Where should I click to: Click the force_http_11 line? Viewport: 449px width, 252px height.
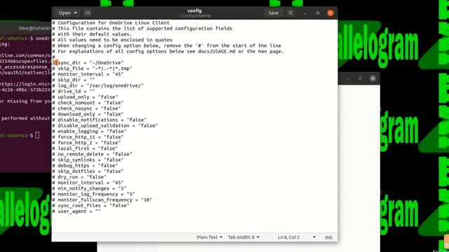click(x=88, y=137)
